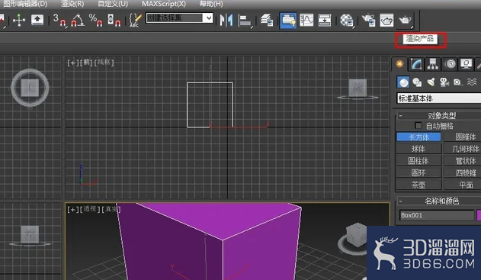481x280 pixels.
Task: Open Rendered Frame Window icon
Action: click(x=386, y=21)
